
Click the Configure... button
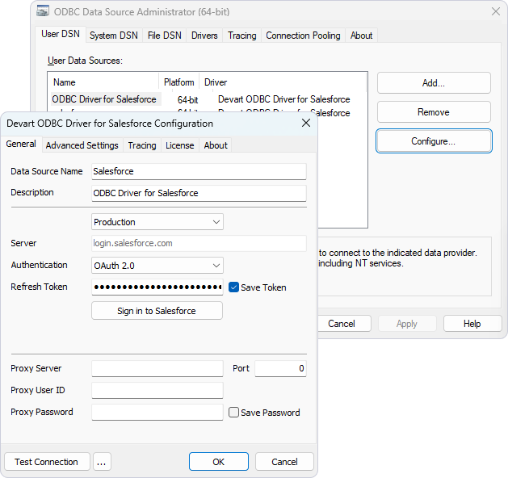tap(434, 141)
